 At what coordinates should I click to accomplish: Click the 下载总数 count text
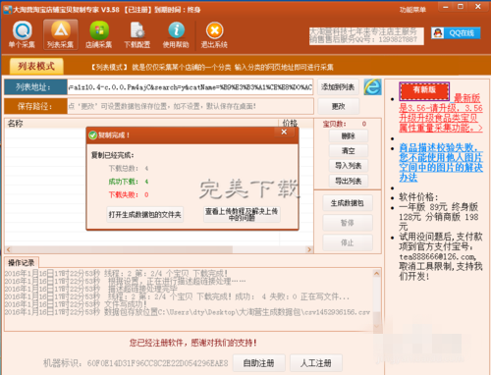[129, 169]
